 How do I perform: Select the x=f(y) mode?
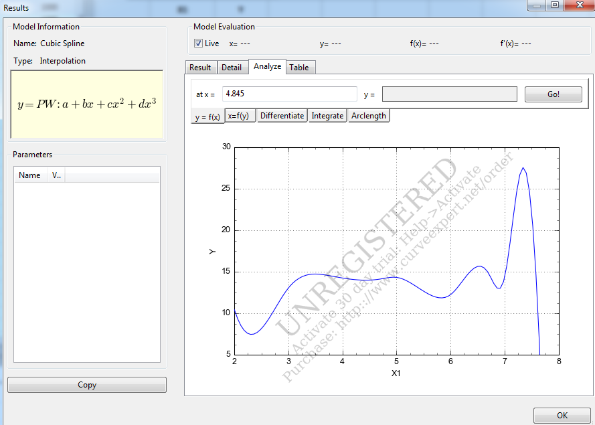click(240, 116)
